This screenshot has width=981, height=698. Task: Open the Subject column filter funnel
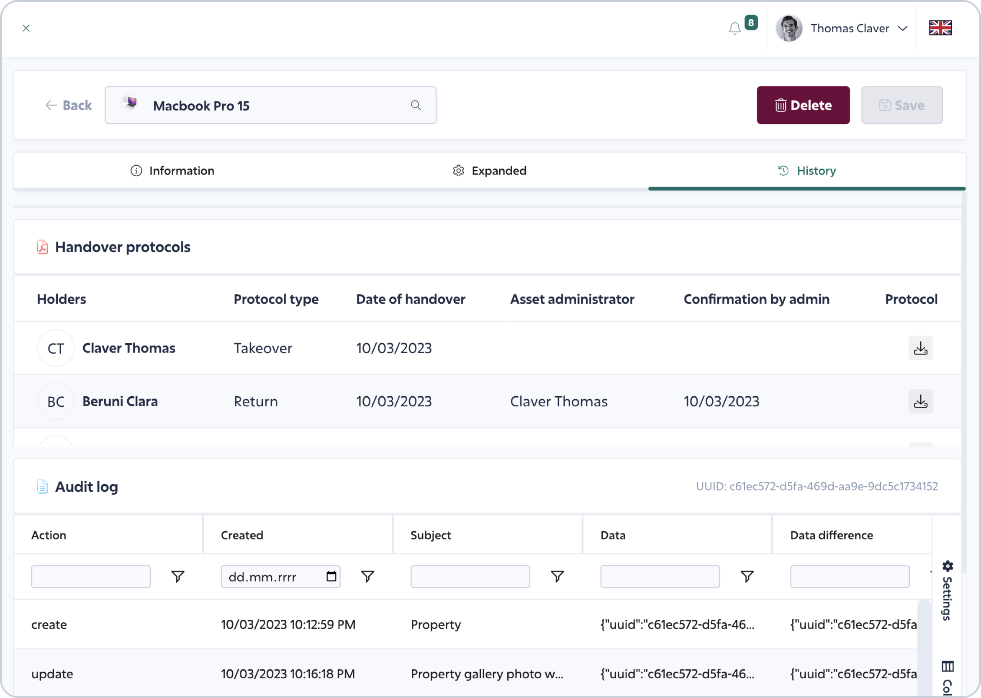(x=557, y=576)
